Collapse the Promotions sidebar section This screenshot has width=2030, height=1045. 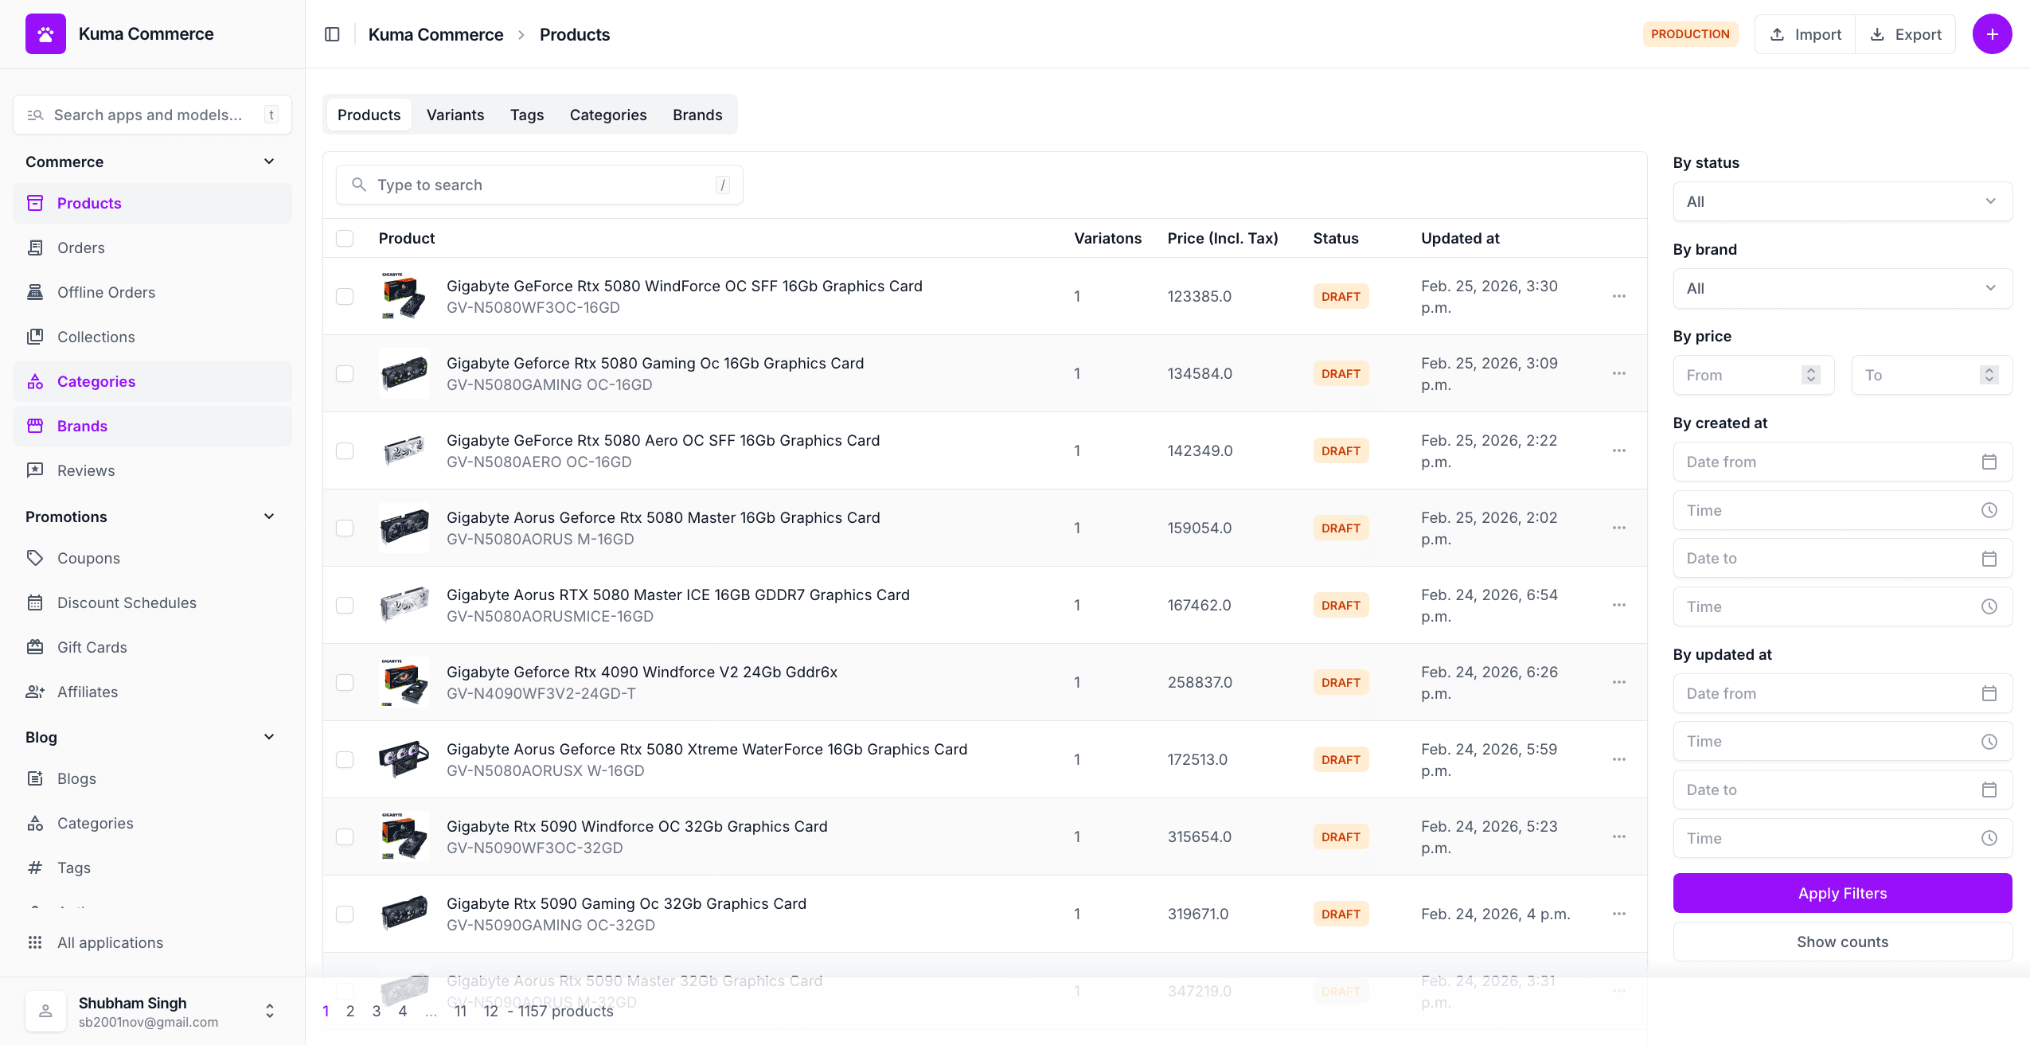[269, 517]
